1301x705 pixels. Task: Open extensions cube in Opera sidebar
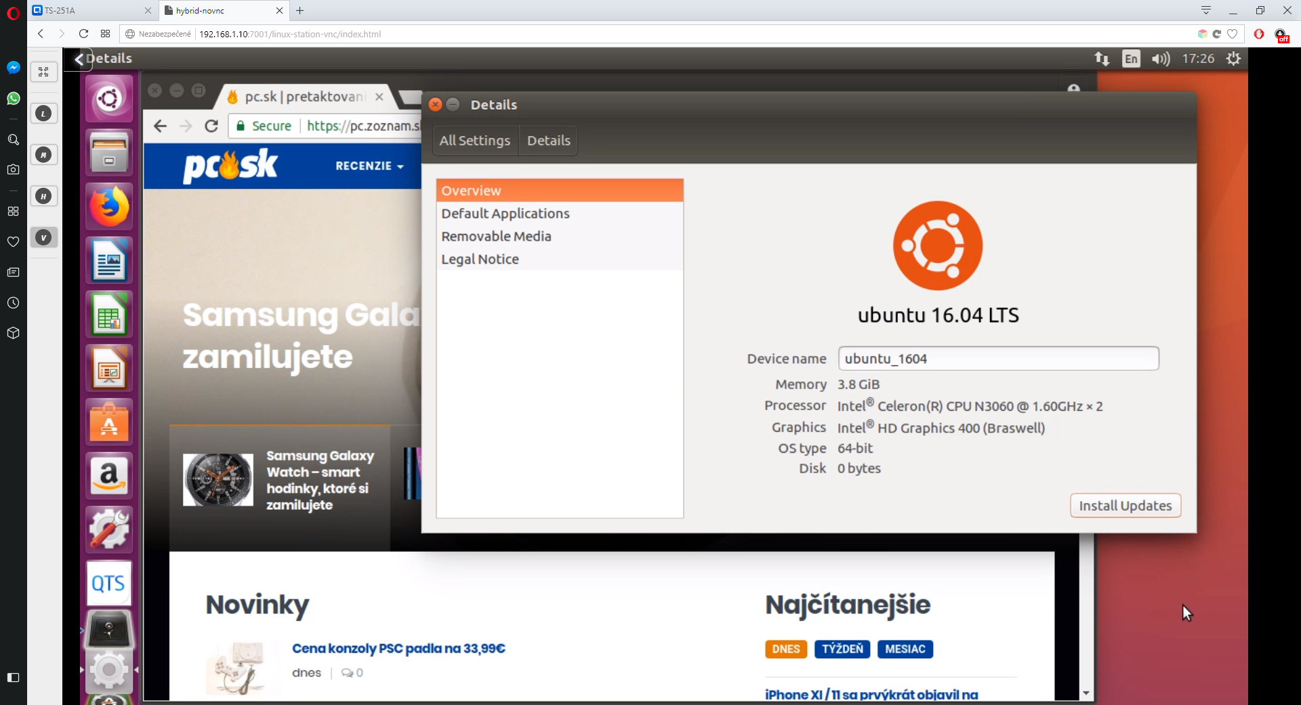(x=13, y=334)
